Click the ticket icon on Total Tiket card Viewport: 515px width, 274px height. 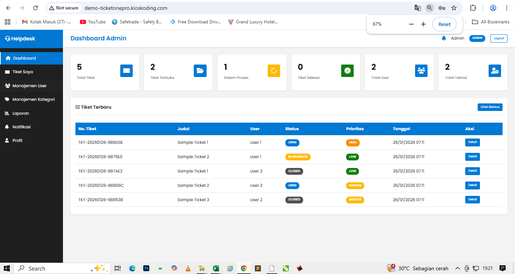point(126,71)
